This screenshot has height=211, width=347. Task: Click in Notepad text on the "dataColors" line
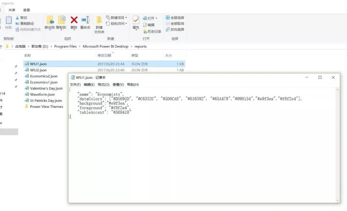[189, 99]
